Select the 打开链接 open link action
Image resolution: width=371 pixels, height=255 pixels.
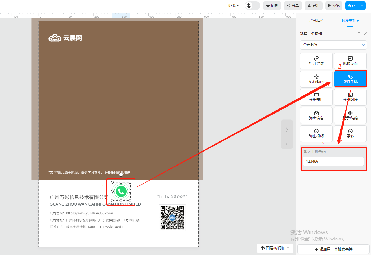coord(316,61)
